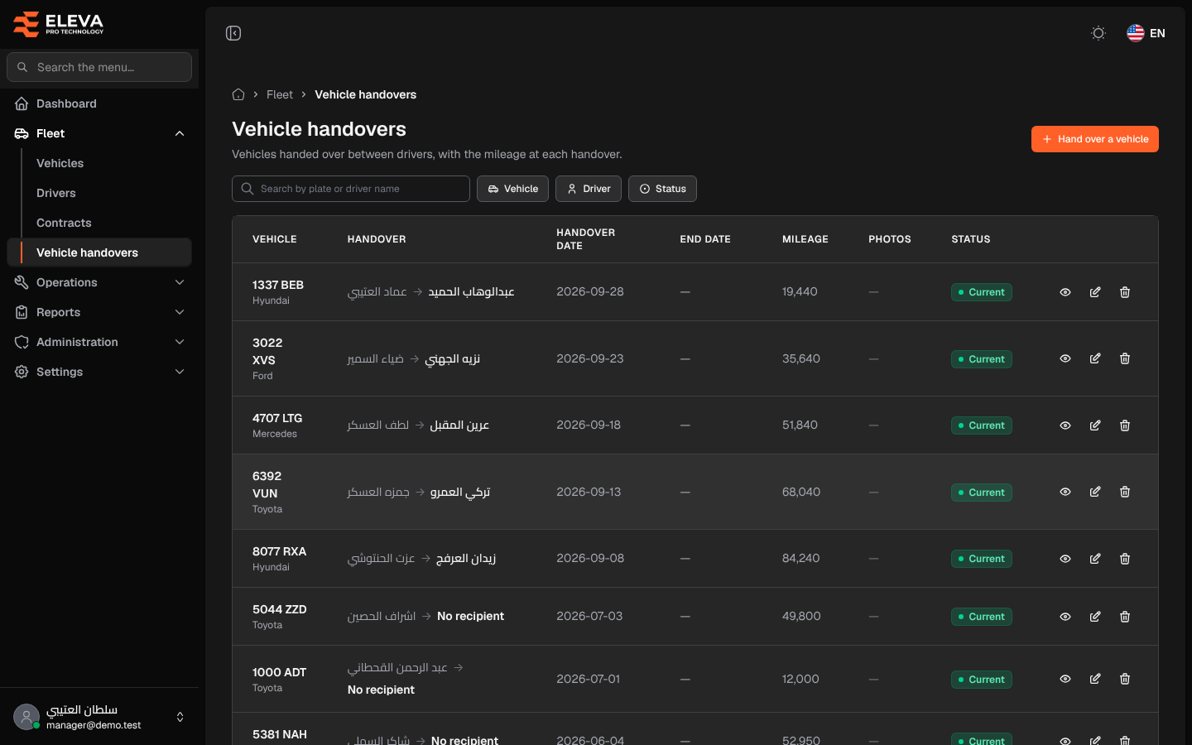Click the ELEVA Pro Technology logo

tap(58, 24)
